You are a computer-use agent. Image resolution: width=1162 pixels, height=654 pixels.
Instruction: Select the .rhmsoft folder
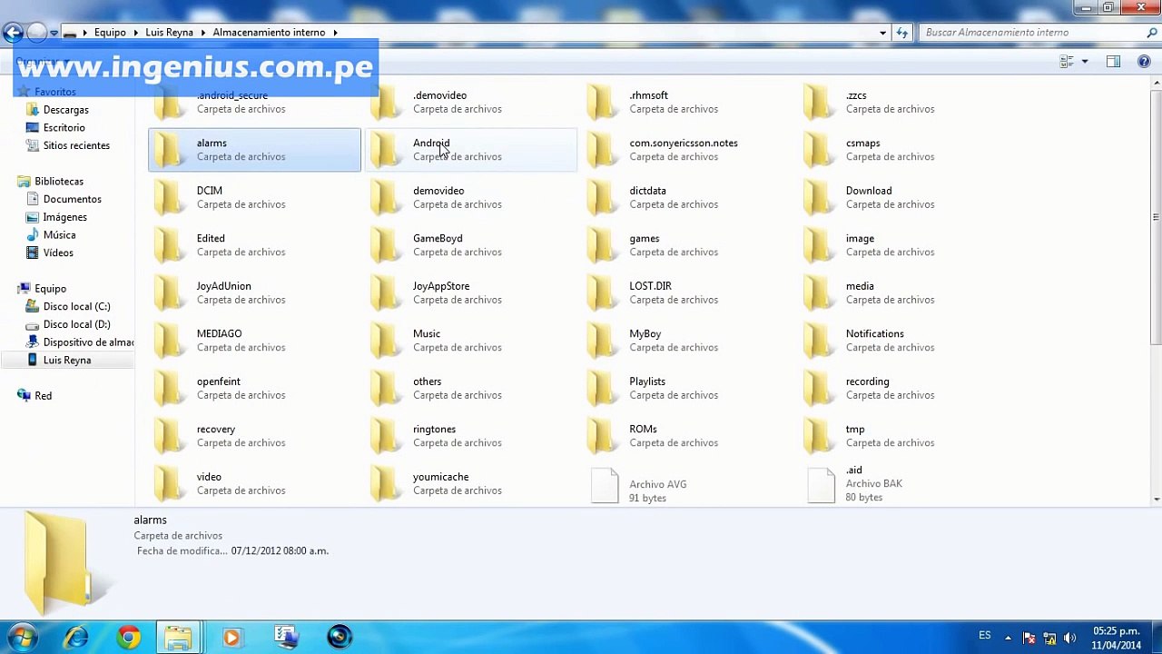(687, 102)
